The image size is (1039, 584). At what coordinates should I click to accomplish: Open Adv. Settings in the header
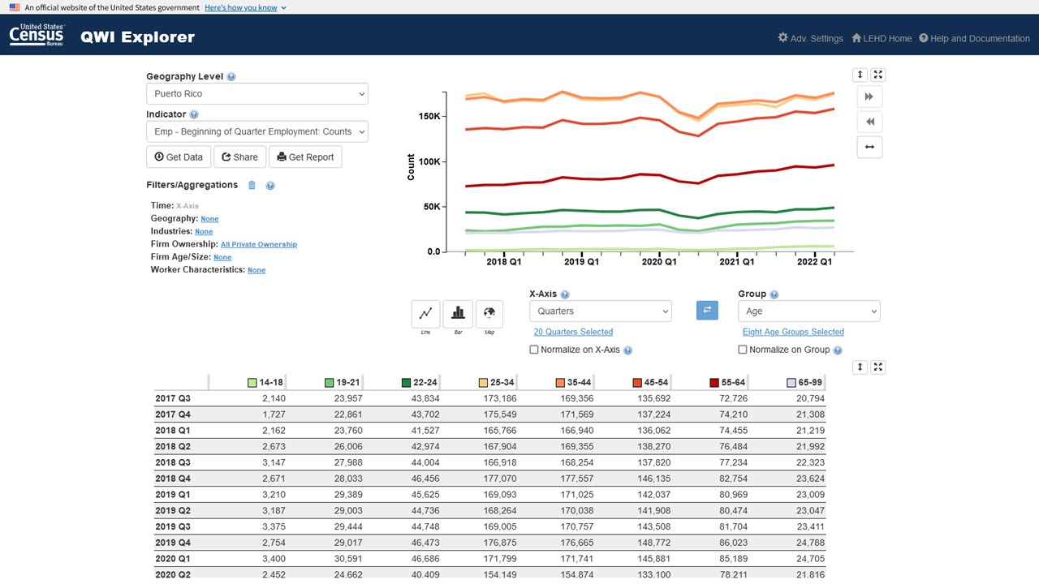point(810,38)
